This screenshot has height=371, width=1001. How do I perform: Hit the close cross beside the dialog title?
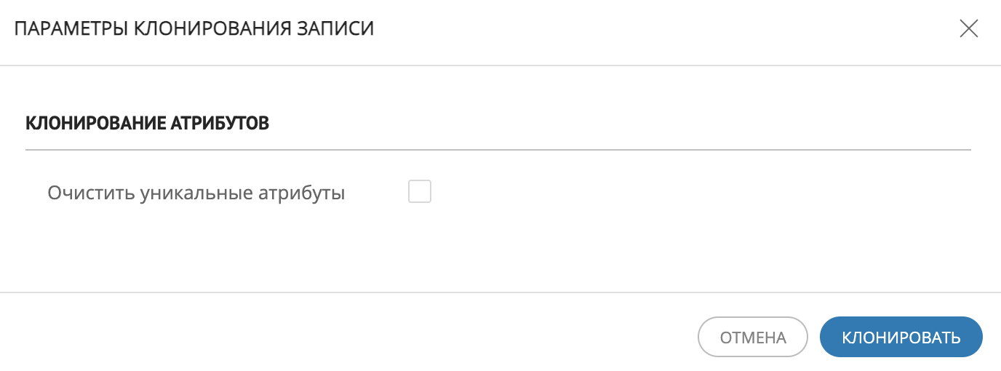968,29
